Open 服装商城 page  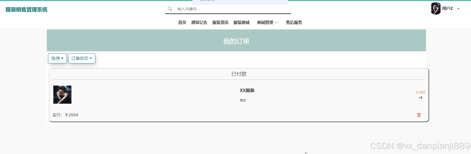241,22
